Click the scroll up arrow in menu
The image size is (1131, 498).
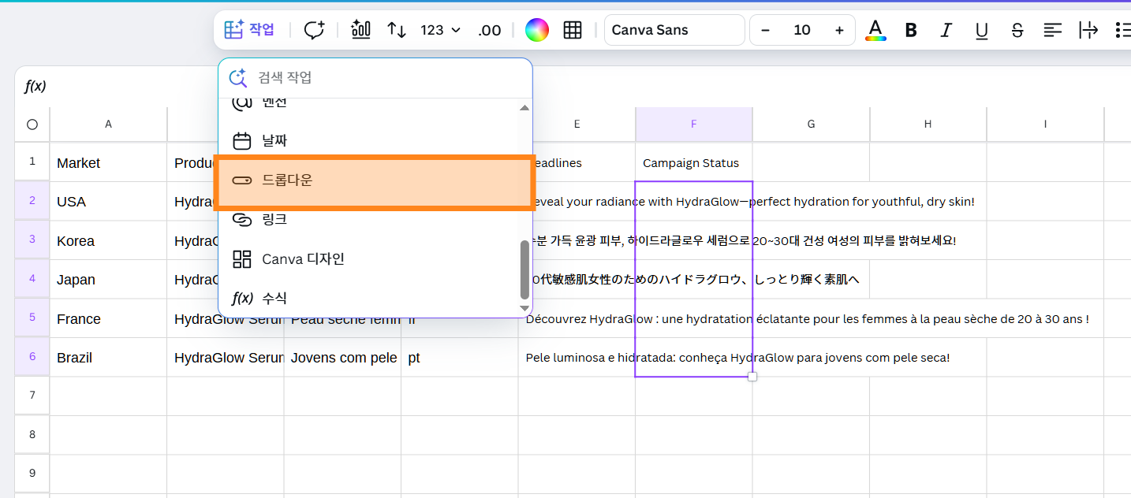click(524, 108)
